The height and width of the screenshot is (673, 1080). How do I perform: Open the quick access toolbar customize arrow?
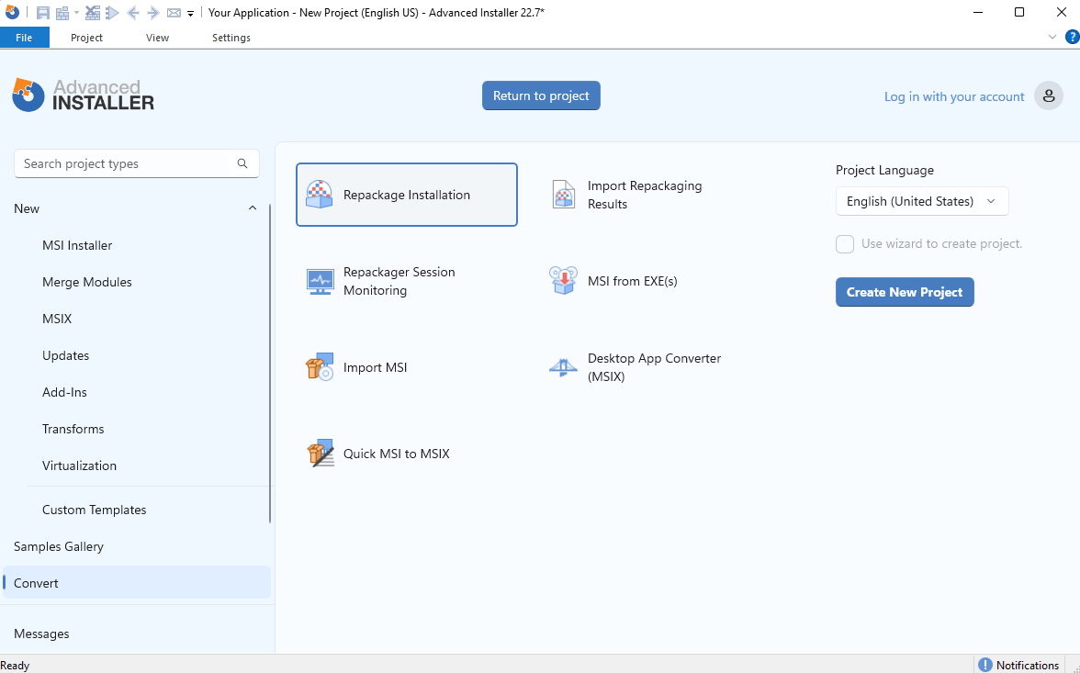190,14
